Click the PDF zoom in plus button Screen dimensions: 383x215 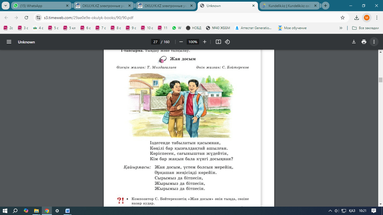pos(205,42)
